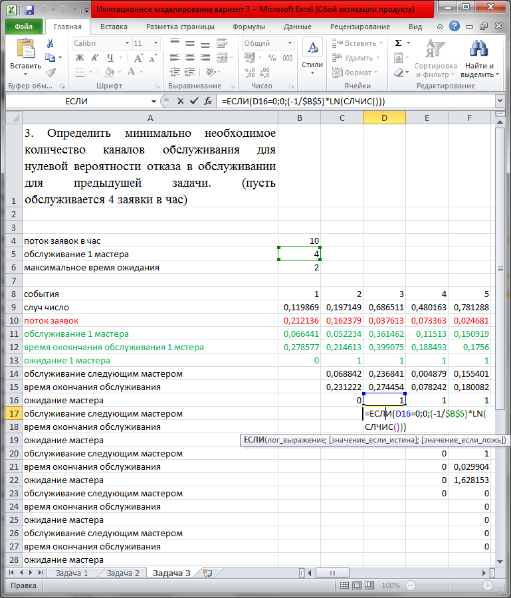This screenshot has height=598, width=511.
Task: Click the Clear eraser icon
Action: (399, 72)
